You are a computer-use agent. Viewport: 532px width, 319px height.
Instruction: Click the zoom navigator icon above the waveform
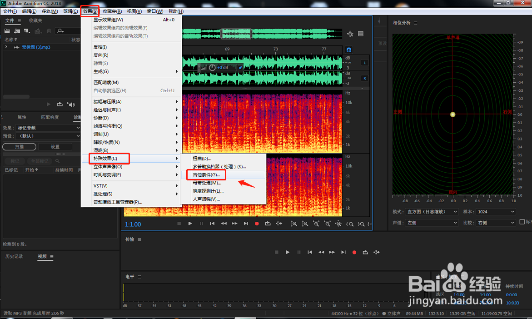(350, 34)
